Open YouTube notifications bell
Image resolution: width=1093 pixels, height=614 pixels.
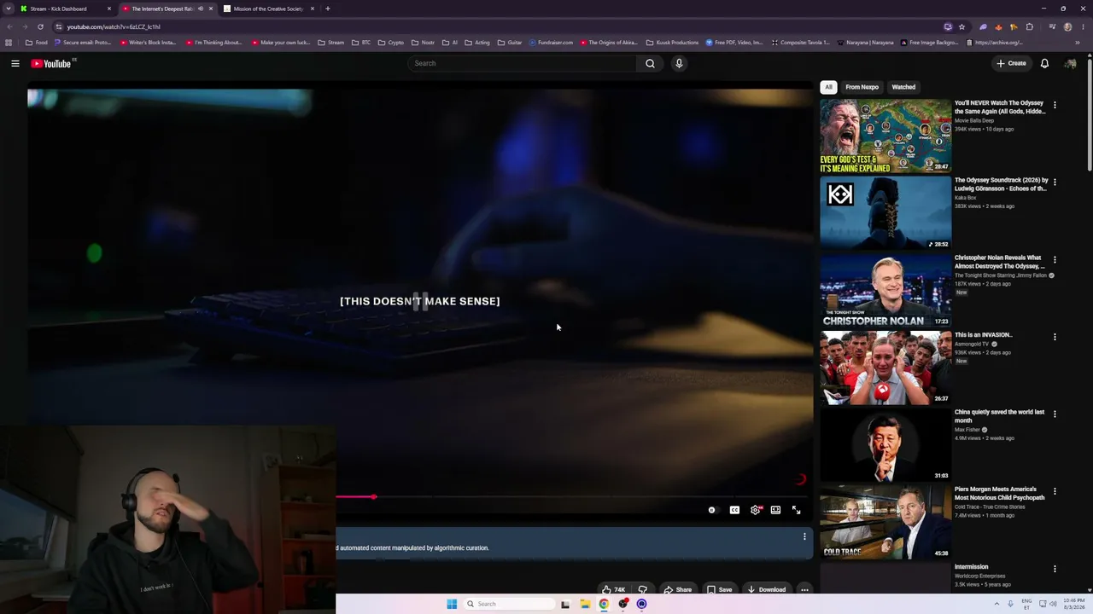coord(1044,63)
